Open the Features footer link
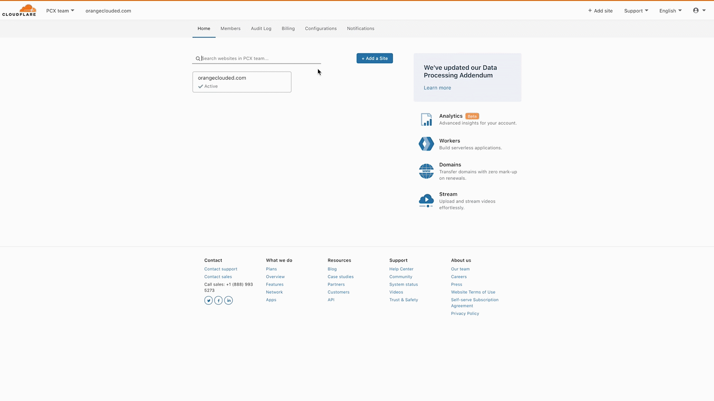This screenshot has width=714, height=401. coord(274,285)
